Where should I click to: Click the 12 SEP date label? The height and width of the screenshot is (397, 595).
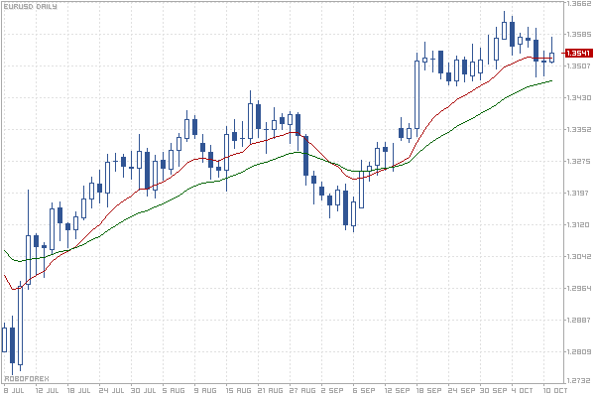(x=397, y=390)
